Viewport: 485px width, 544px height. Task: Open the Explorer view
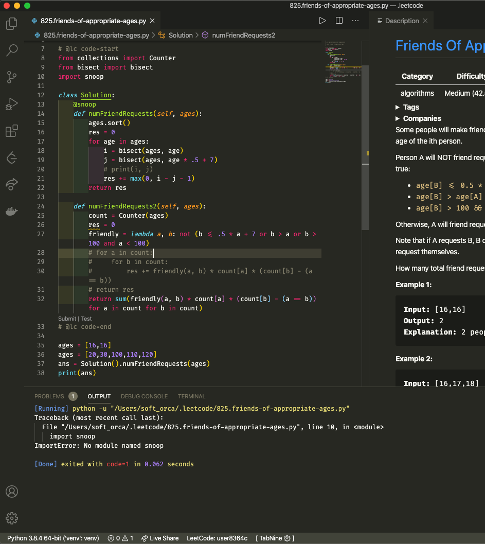11,23
